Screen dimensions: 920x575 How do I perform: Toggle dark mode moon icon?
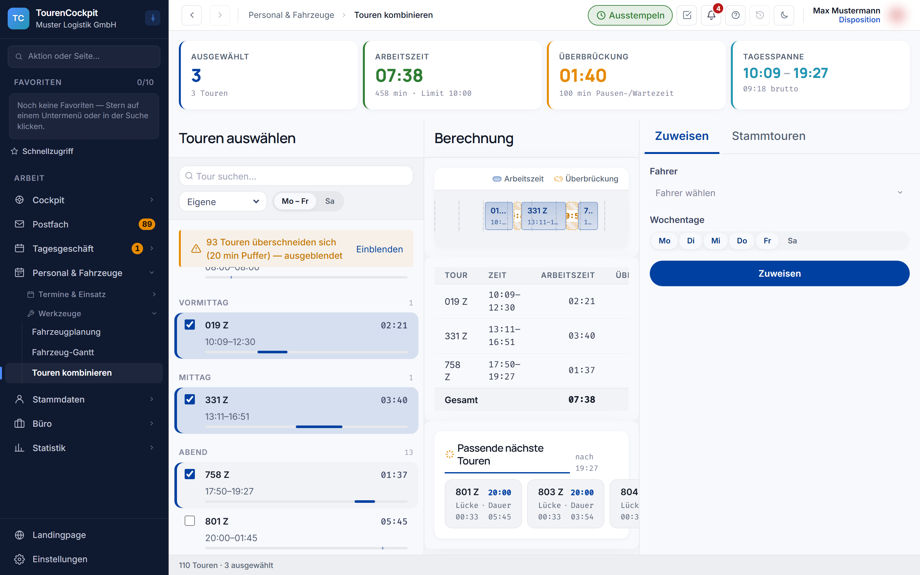click(784, 15)
